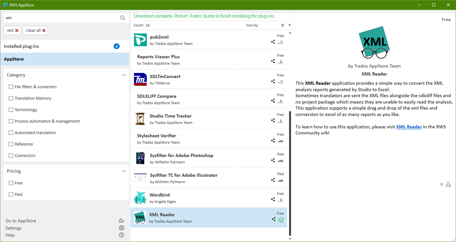
Task: Download the Studio Time Tracker plug-in
Action: tap(281, 121)
